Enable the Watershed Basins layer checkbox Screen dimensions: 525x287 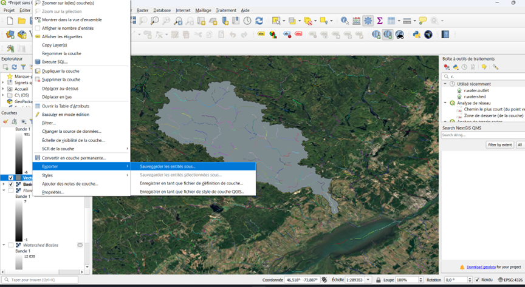(x=11, y=245)
